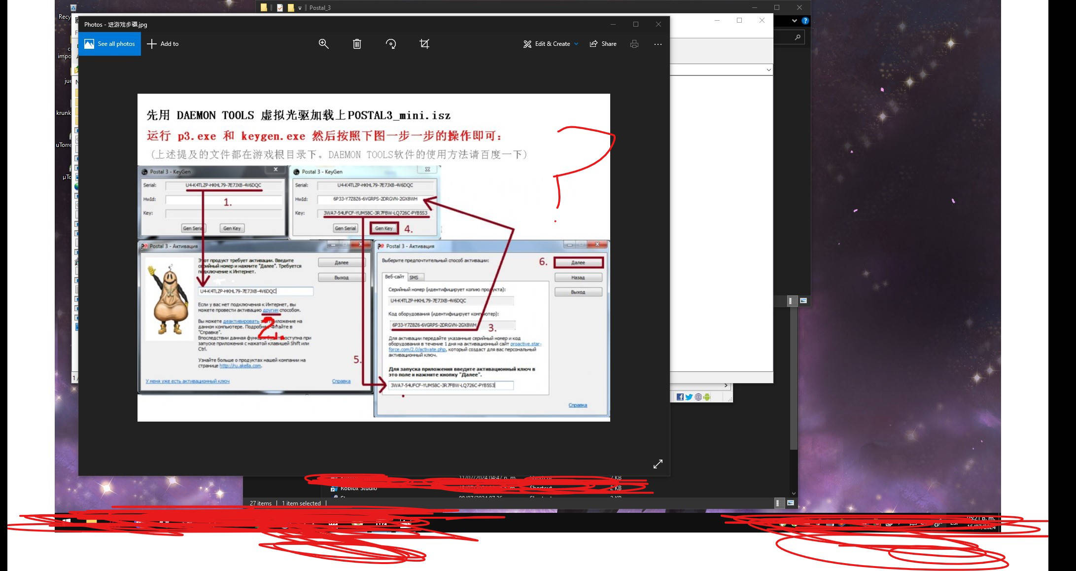
Task: Click the 27 items status text
Action: click(261, 503)
